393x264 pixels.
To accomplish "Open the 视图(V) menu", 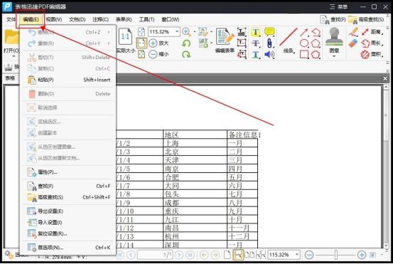I will point(54,20).
